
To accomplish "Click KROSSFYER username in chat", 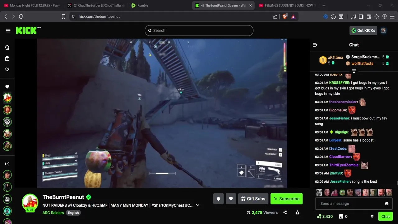I will click(x=339, y=83).
